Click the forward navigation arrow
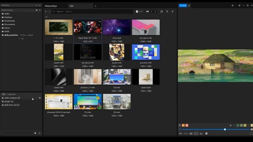The height and width of the screenshot is (142, 253). click(49, 11)
